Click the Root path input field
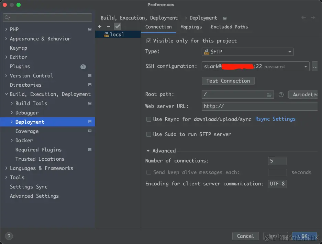Viewport: 322px width, 244px height. click(237, 95)
